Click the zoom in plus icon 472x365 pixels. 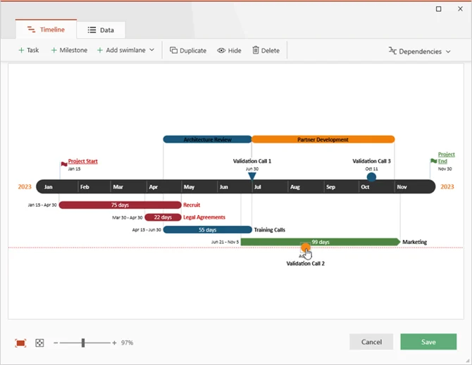click(114, 342)
